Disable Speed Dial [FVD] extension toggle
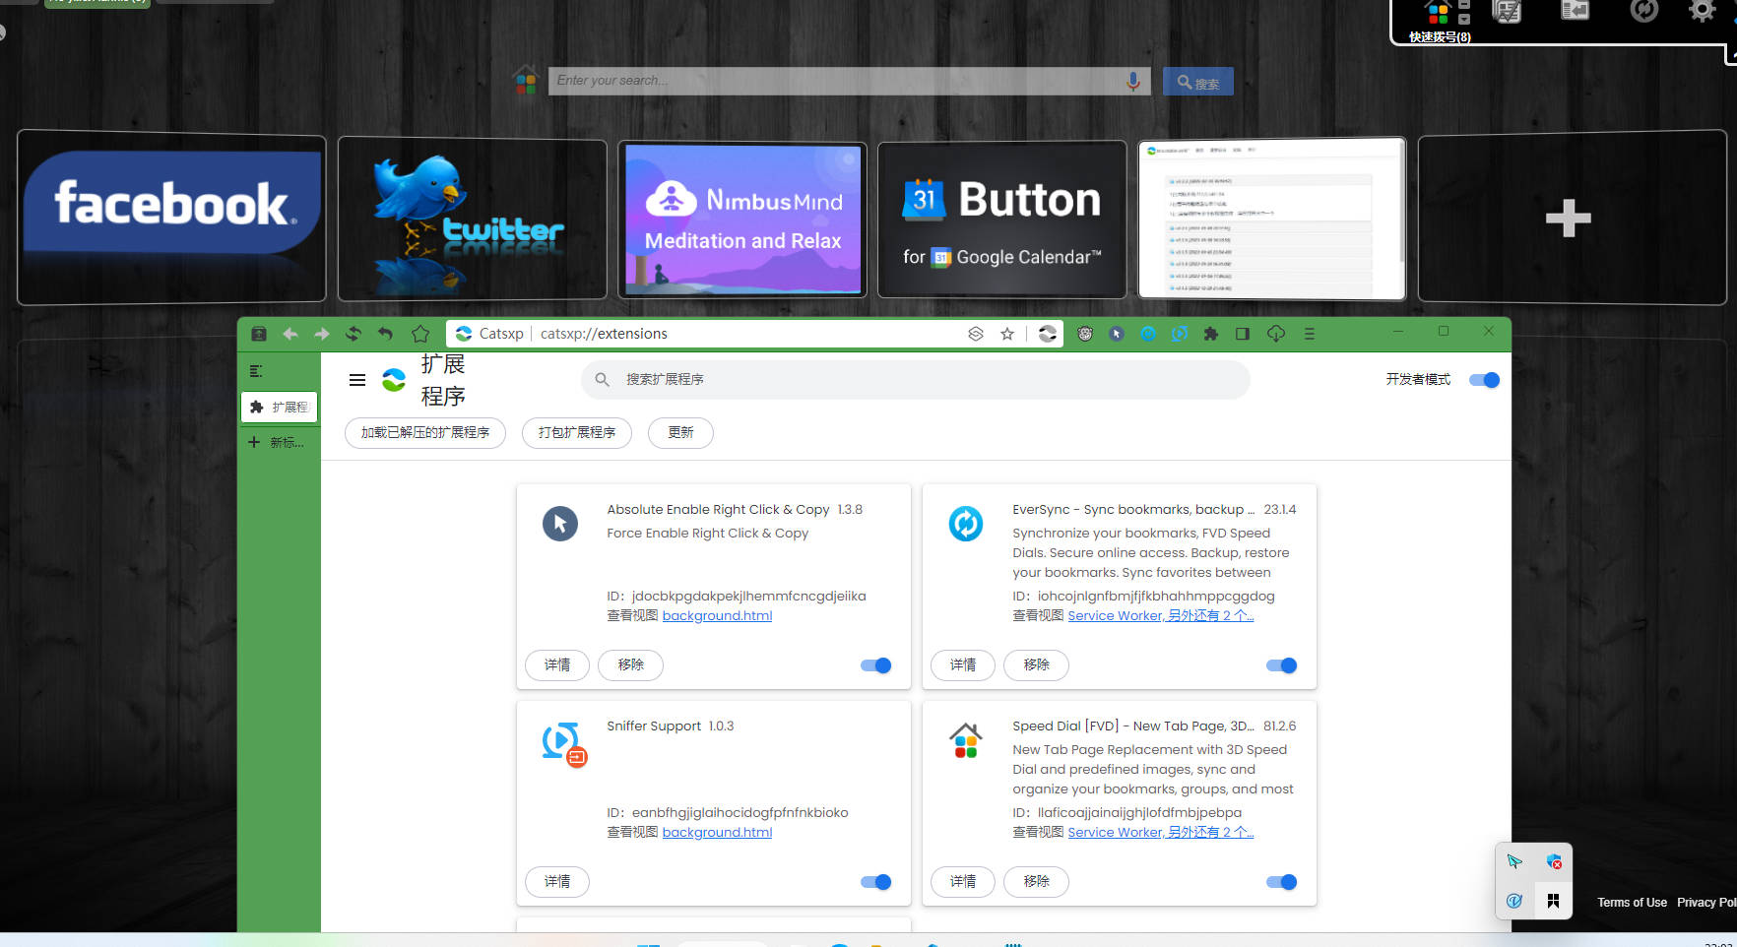The width and height of the screenshot is (1737, 947). point(1281,882)
